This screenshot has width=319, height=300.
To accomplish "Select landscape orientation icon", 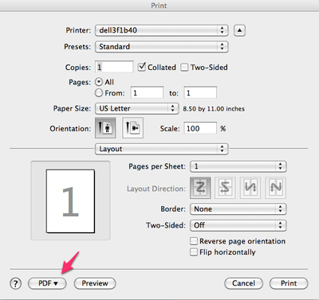I will (x=132, y=128).
